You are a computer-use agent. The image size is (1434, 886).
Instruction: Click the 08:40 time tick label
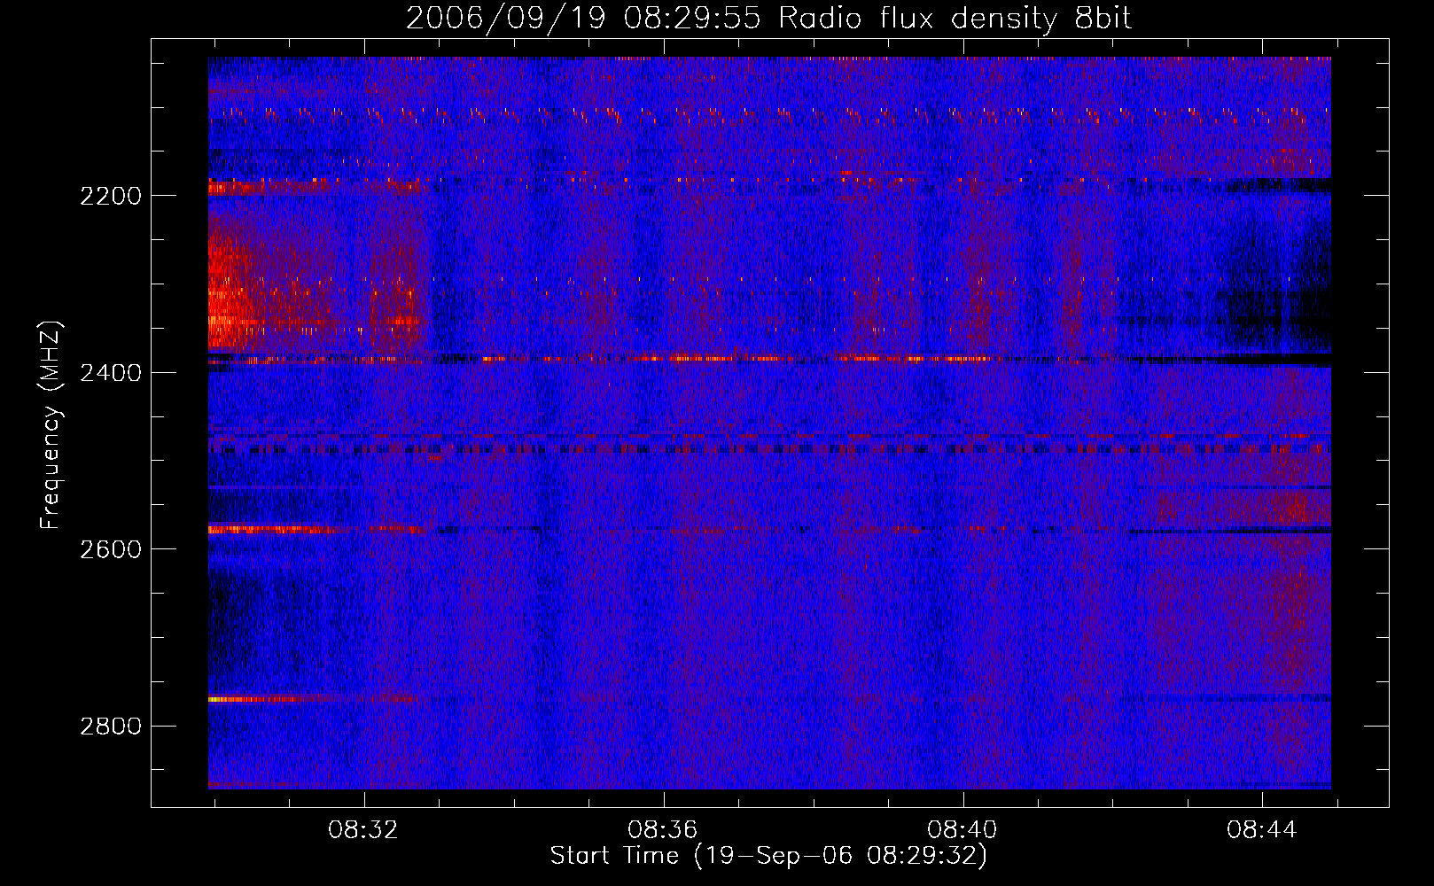pos(962,830)
